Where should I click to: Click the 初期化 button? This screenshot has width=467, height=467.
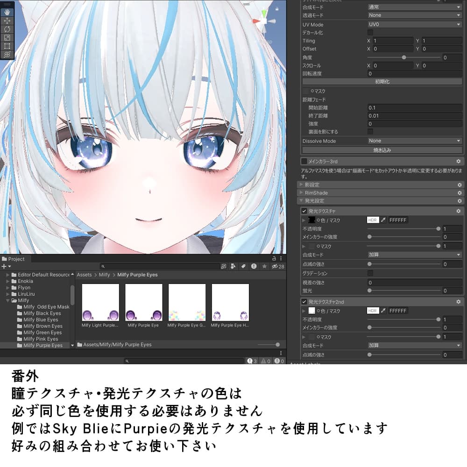[x=382, y=81]
